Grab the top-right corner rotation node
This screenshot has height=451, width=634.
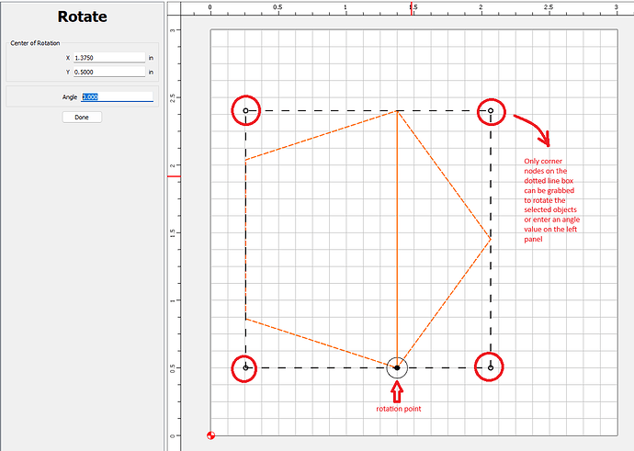(x=491, y=110)
